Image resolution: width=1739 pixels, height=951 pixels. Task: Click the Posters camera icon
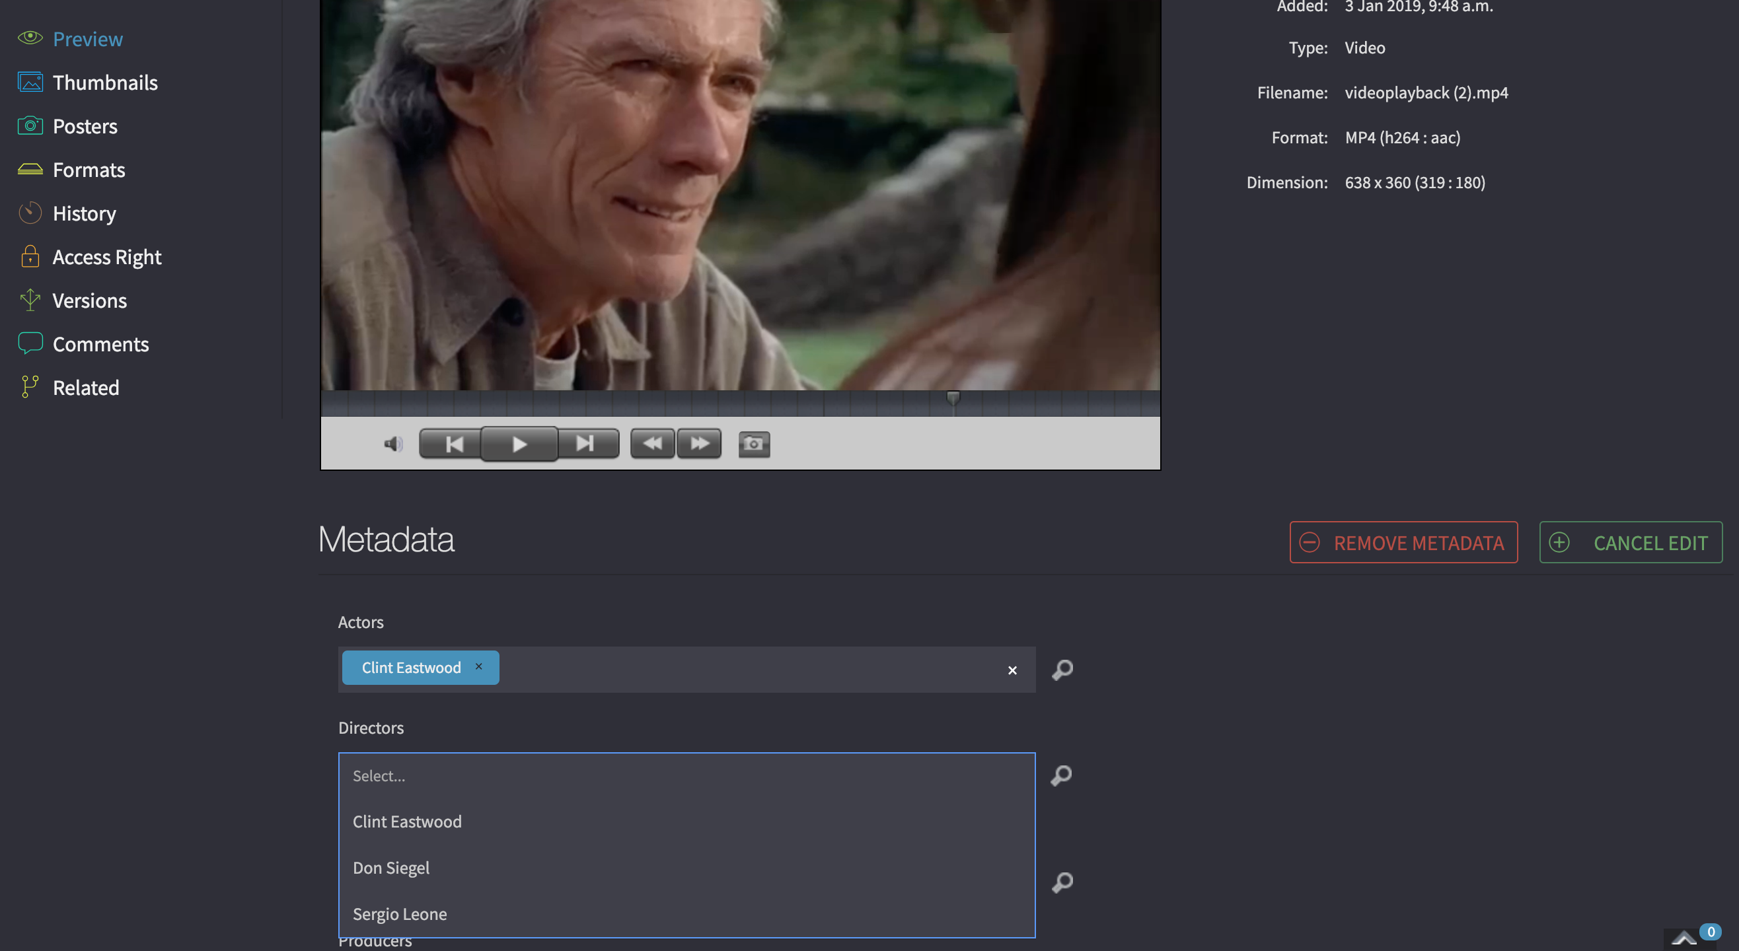point(30,125)
